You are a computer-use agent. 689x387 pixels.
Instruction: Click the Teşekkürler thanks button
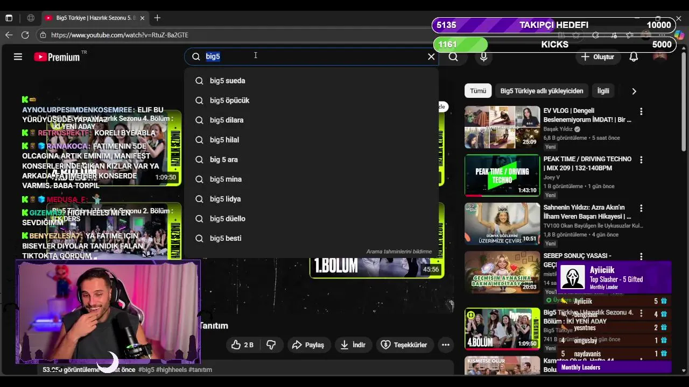point(404,345)
